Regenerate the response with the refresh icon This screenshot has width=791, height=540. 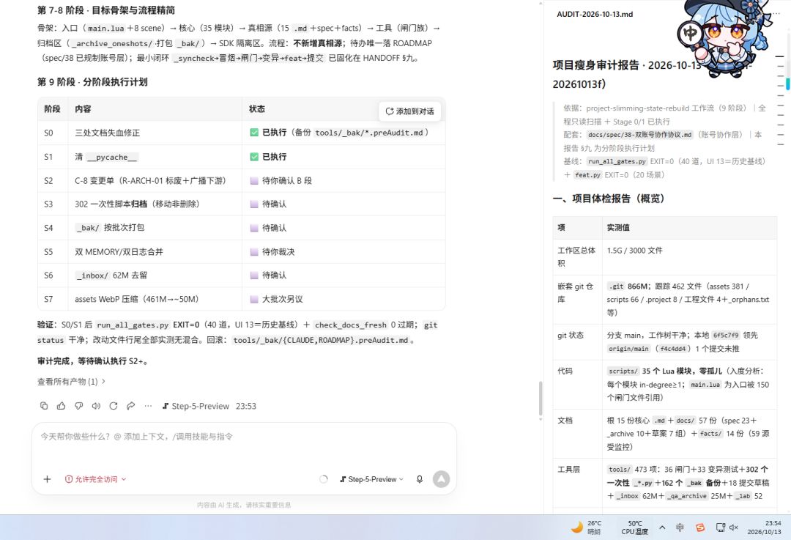click(x=114, y=406)
